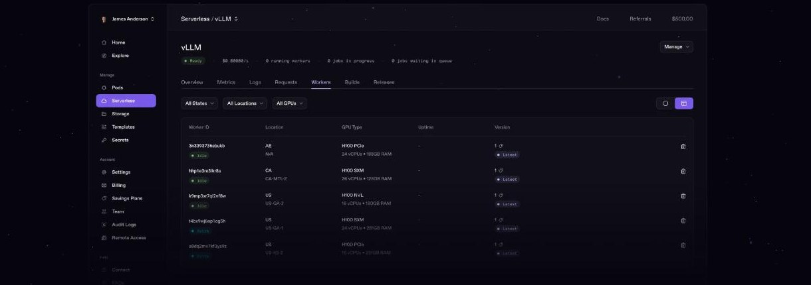Click version icon for worker 3n3393736ebukb
811x285 pixels.
pyautogui.click(x=501, y=146)
